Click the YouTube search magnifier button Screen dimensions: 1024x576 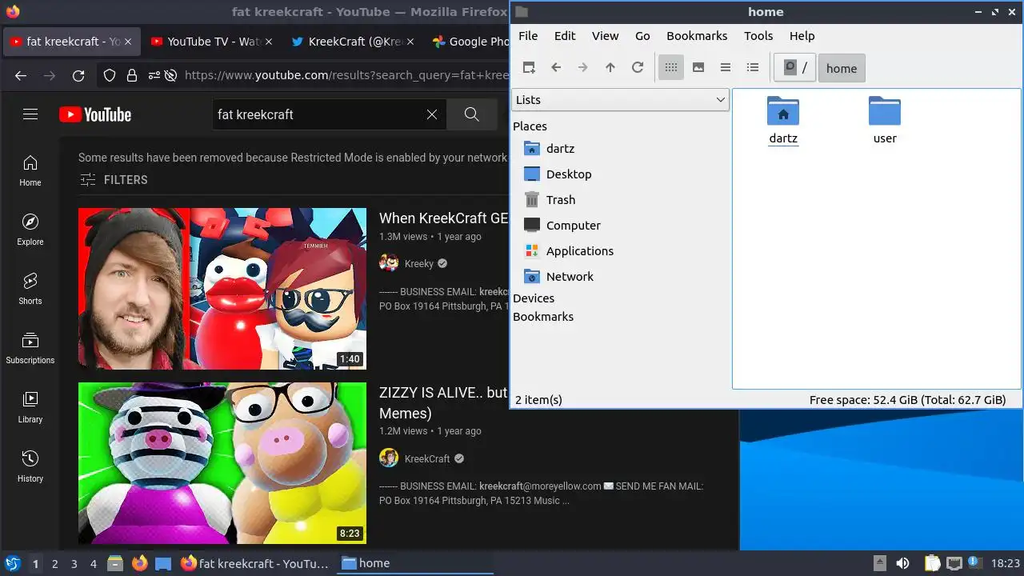[472, 114]
